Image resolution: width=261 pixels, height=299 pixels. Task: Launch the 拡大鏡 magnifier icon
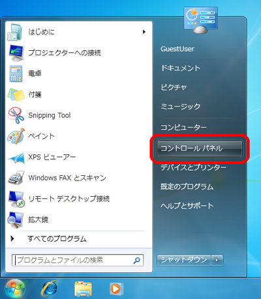click(x=16, y=220)
